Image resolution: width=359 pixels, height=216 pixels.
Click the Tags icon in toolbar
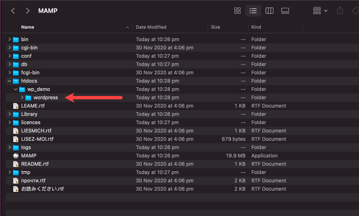tap(356, 11)
